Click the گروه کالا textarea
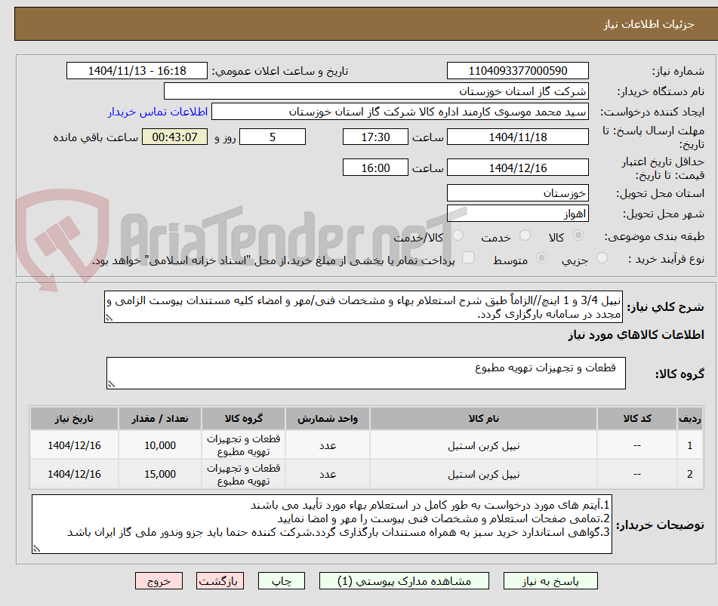The image size is (718, 606). [366, 373]
